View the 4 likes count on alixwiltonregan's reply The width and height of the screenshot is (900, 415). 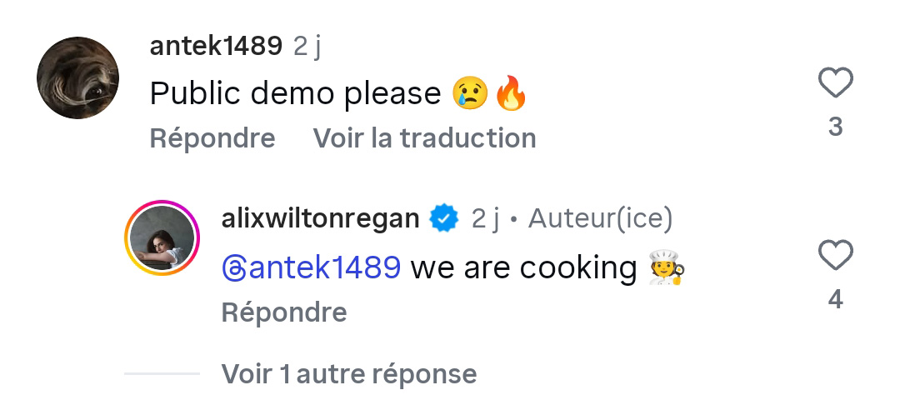pyautogui.click(x=835, y=300)
